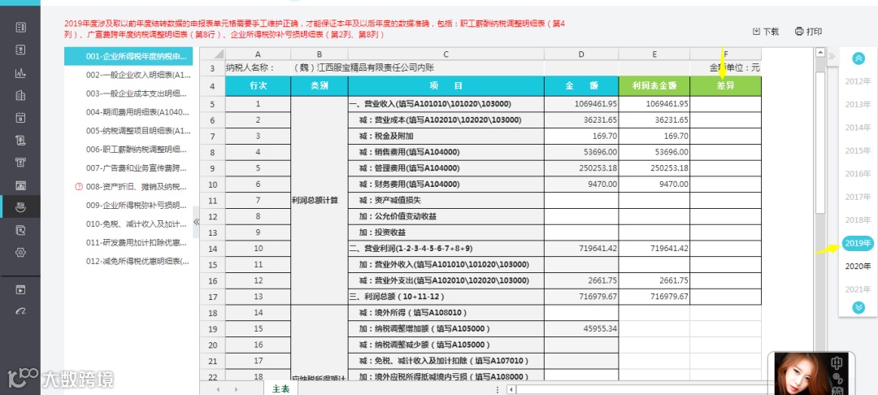Download the report with 下载
Viewport: 878px width, 395px height.
[x=766, y=32]
